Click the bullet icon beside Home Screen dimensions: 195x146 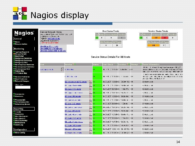pyautogui.click(x=14, y=42)
